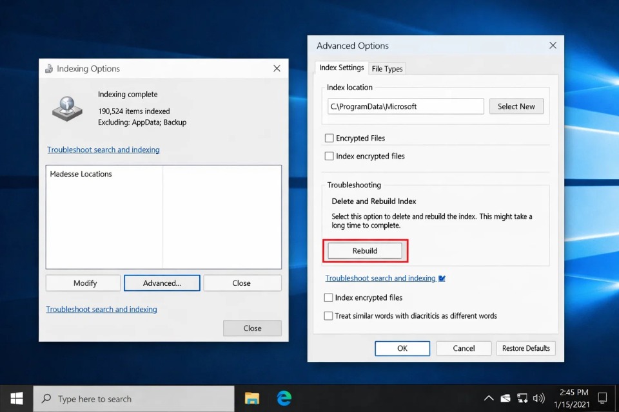Switch to the File Types tab
Image resolution: width=619 pixels, height=412 pixels.
pos(387,68)
